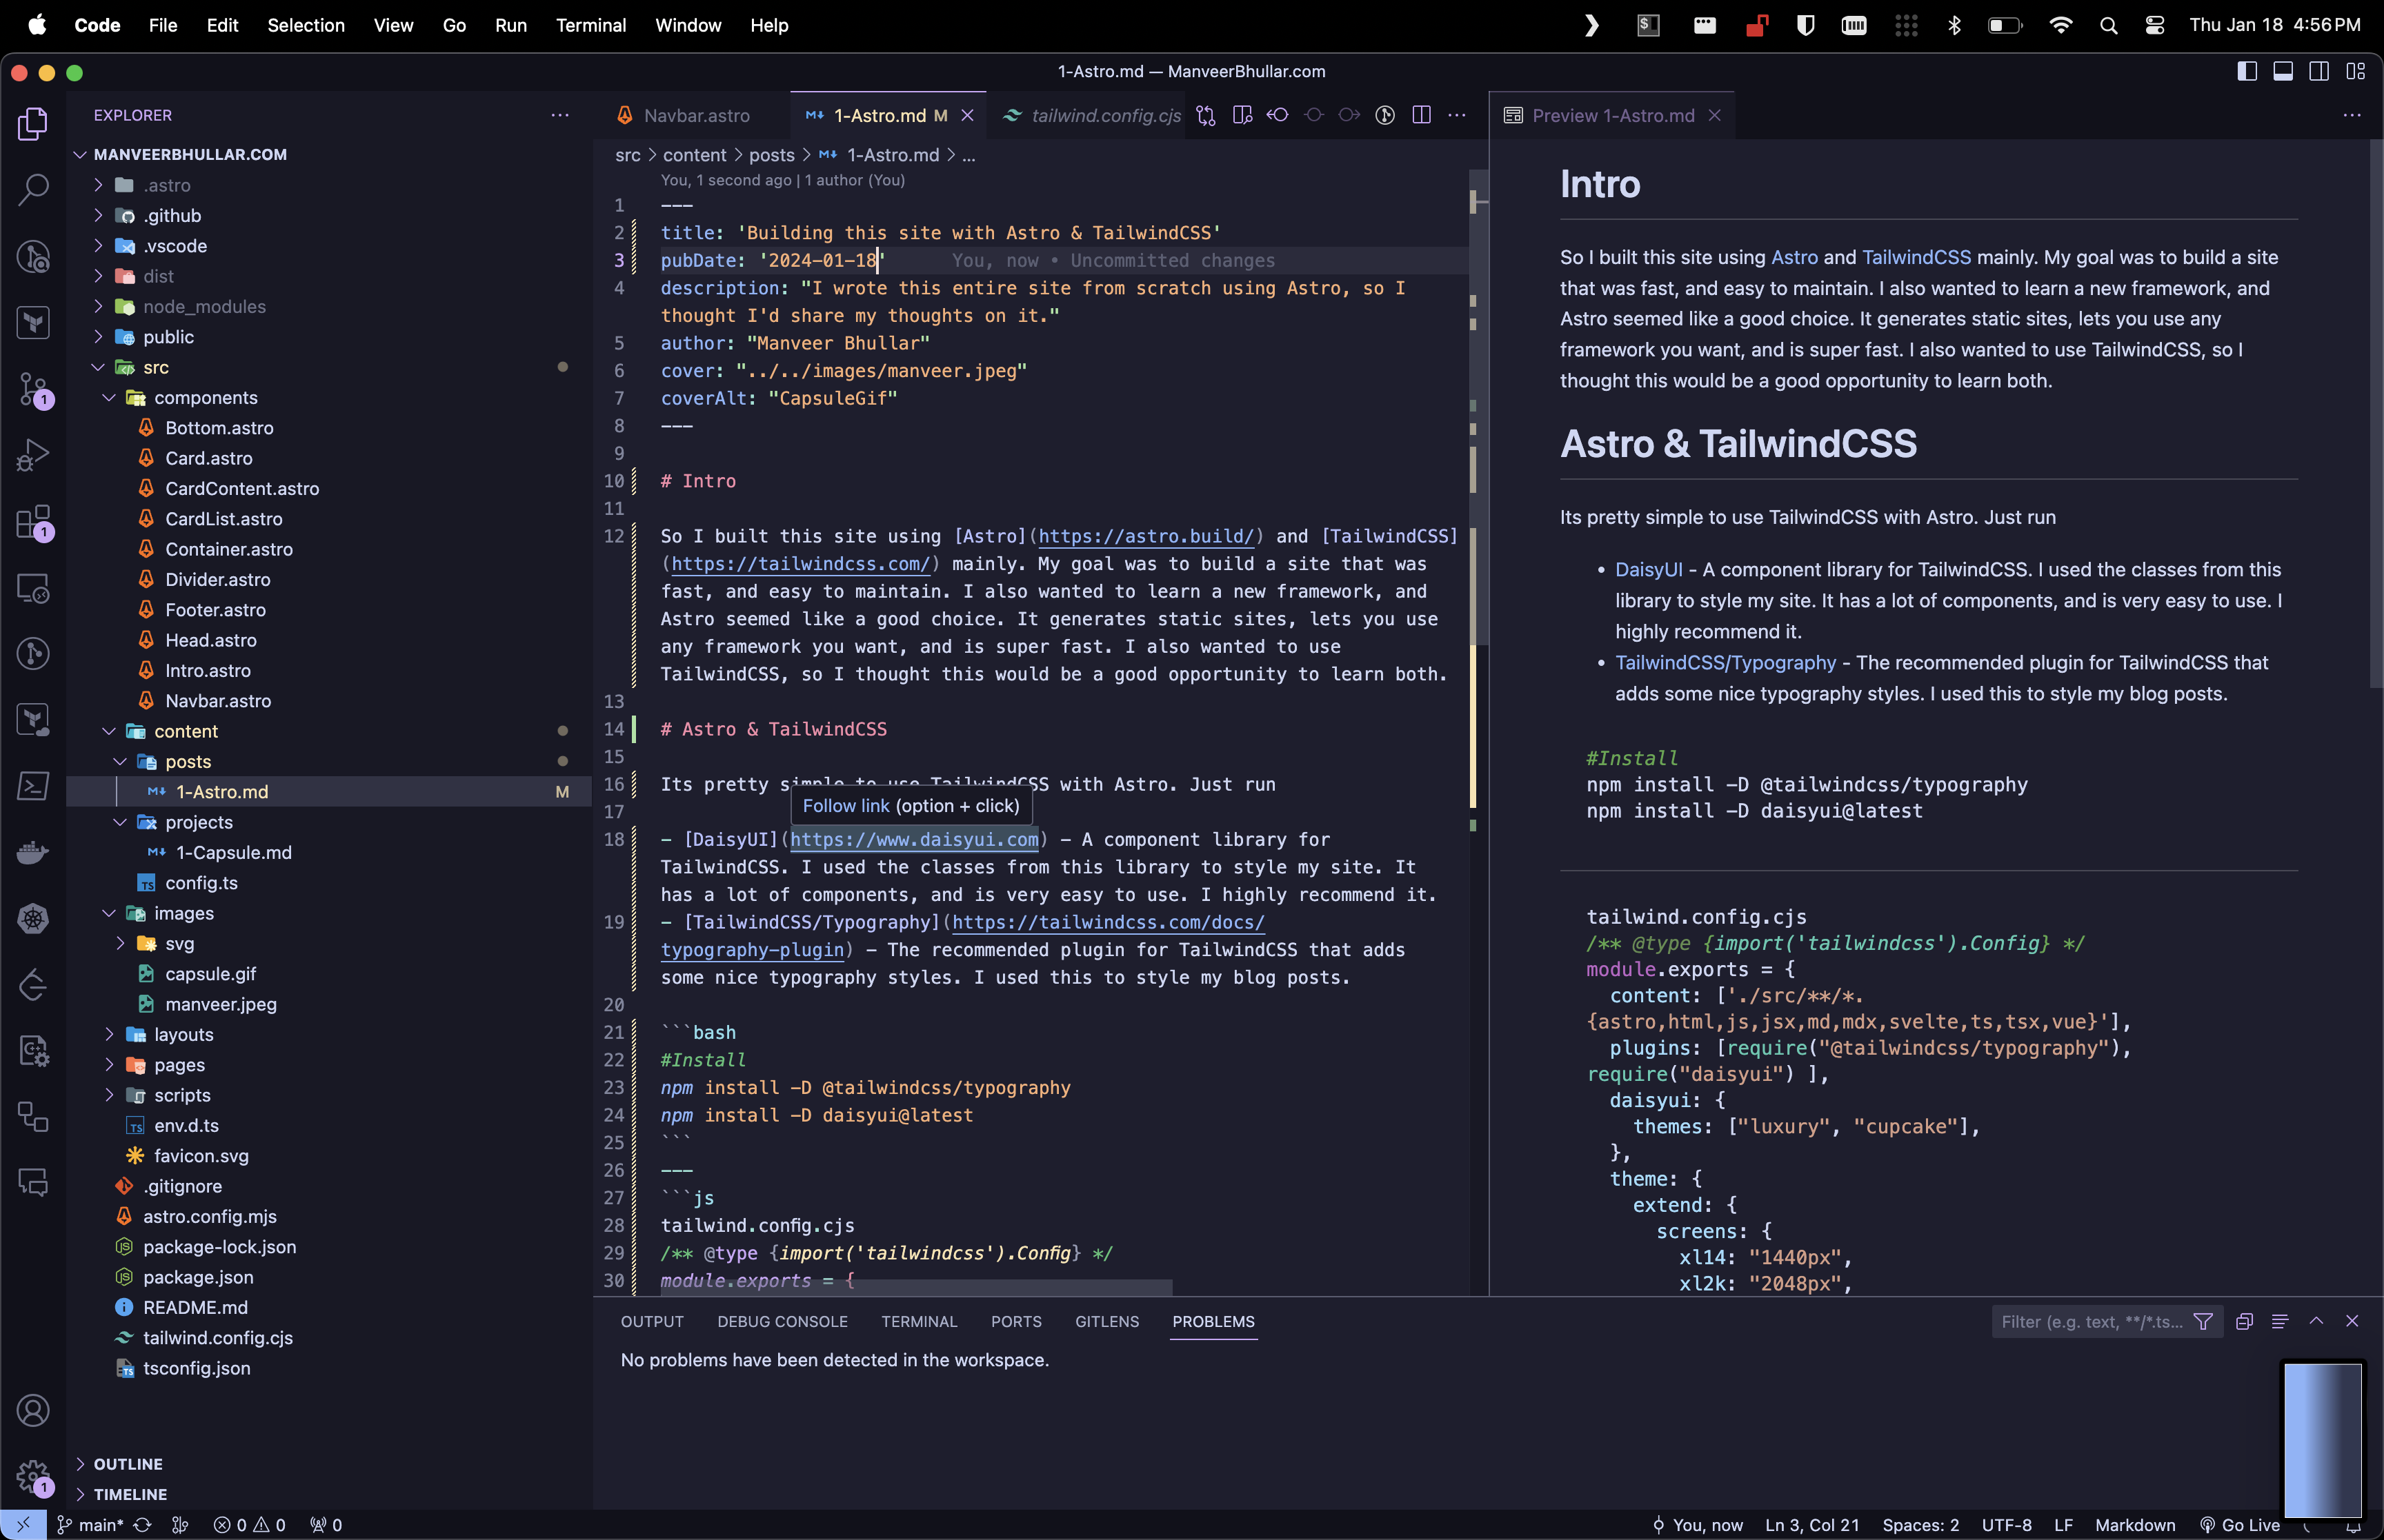
Task: Open the Selection menu
Action: pyautogui.click(x=305, y=25)
